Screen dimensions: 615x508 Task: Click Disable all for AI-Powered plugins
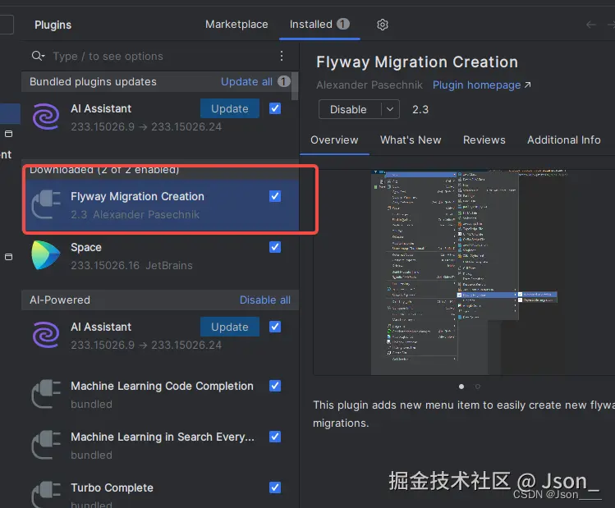264,300
